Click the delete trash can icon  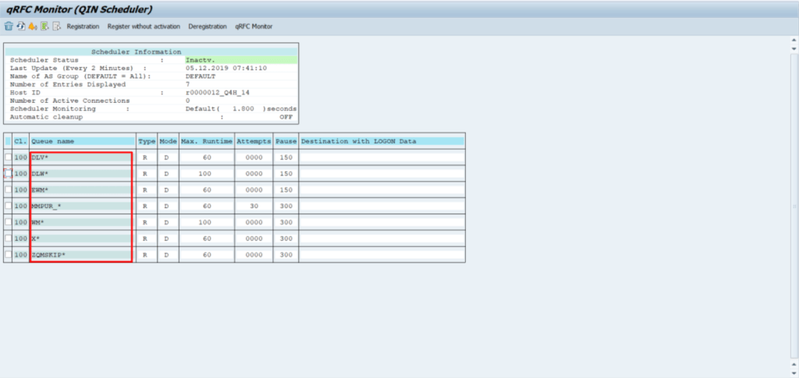click(x=9, y=26)
